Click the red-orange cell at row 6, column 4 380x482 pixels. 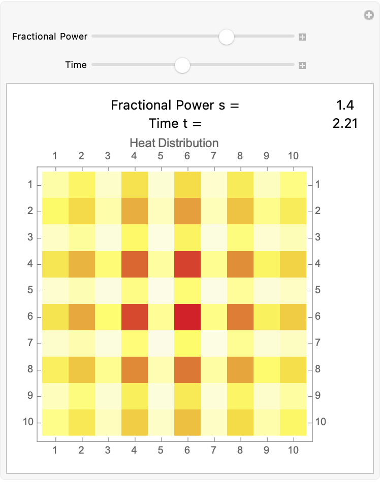135,317
